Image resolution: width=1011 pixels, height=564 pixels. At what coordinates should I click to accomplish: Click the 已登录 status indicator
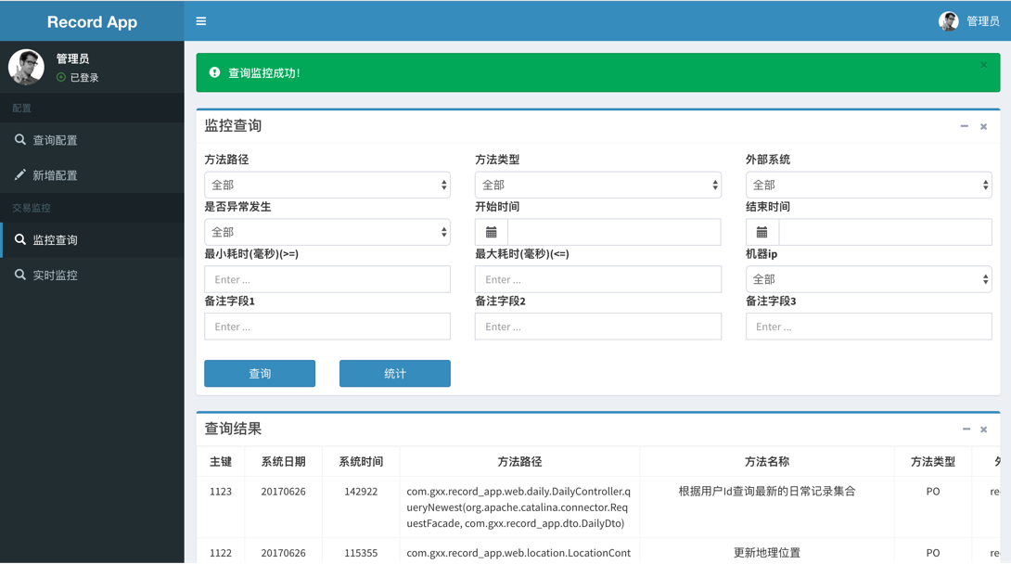[x=77, y=77]
